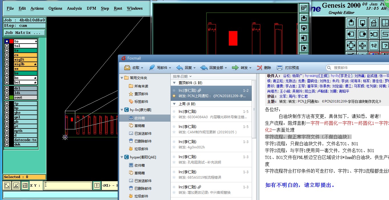Viewport: 389px width, 200px height.
Task: Collapse the hyqae[衡阳QAE] account tree
Action: tap(122, 157)
